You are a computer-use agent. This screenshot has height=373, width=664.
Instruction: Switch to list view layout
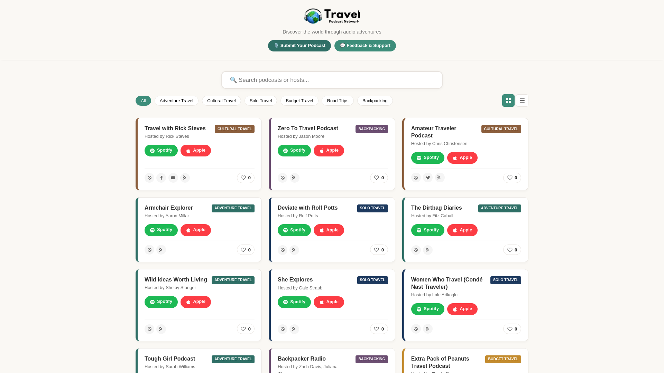[522, 101]
